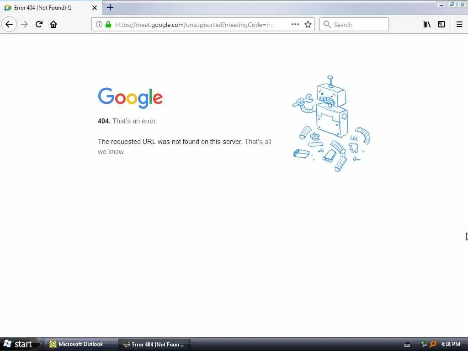Click the magnifier in the Search box
The width and height of the screenshot is (468, 351).
click(327, 25)
